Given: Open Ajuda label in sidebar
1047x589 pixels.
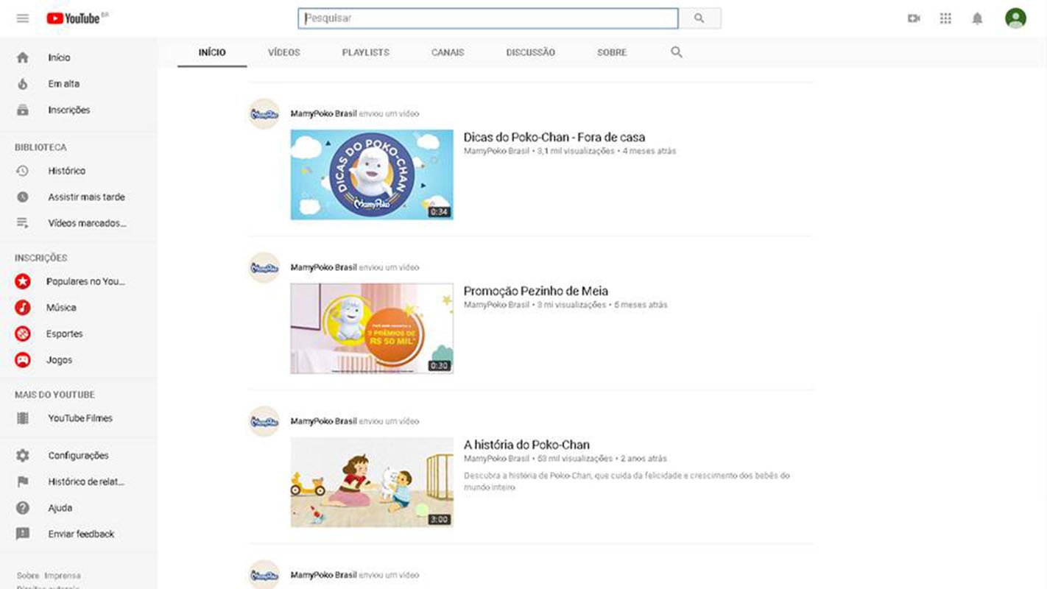Looking at the screenshot, I should click(x=60, y=508).
